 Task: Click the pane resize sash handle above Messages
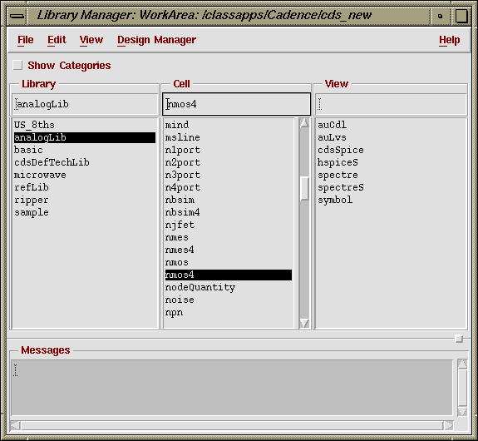[459, 339]
